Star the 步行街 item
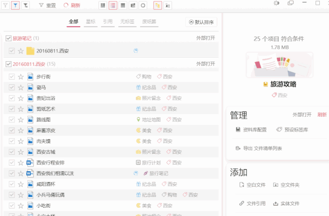329x216 pixels. pos(21,77)
